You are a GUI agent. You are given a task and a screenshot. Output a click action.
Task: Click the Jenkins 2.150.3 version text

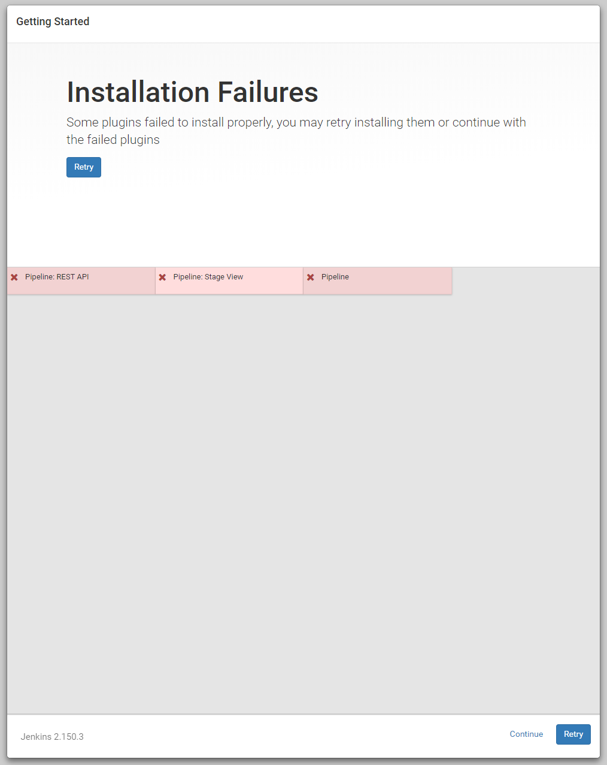(52, 737)
